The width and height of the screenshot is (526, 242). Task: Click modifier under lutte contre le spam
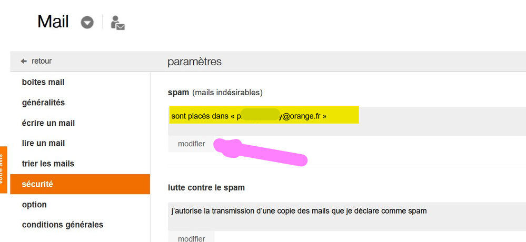[192, 238]
